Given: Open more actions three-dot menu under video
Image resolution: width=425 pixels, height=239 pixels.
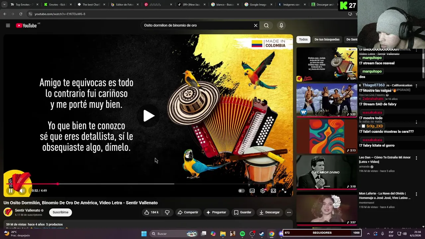Looking at the screenshot, I should (x=289, y=212).
